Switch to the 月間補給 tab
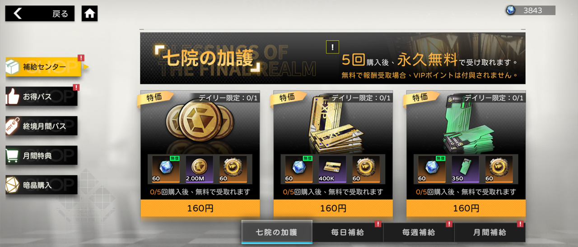The height and width of the screenshot is (247, 578). click(490, 233)
